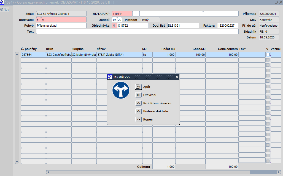Click the Konec arrow button
This screenshot has height=176, width=283.
click(x=138, y=119)
